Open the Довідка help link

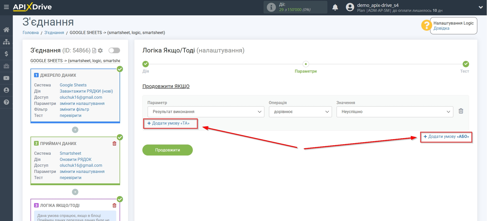pyautogui.click(x=441, y=28)
